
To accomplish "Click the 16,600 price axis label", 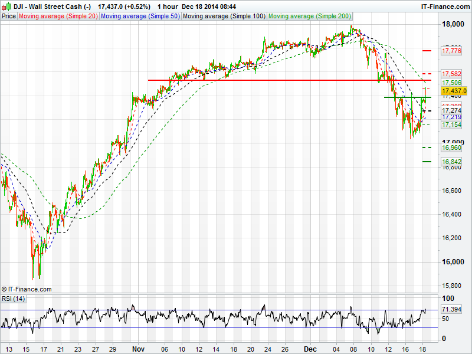I will coord(451,191).
